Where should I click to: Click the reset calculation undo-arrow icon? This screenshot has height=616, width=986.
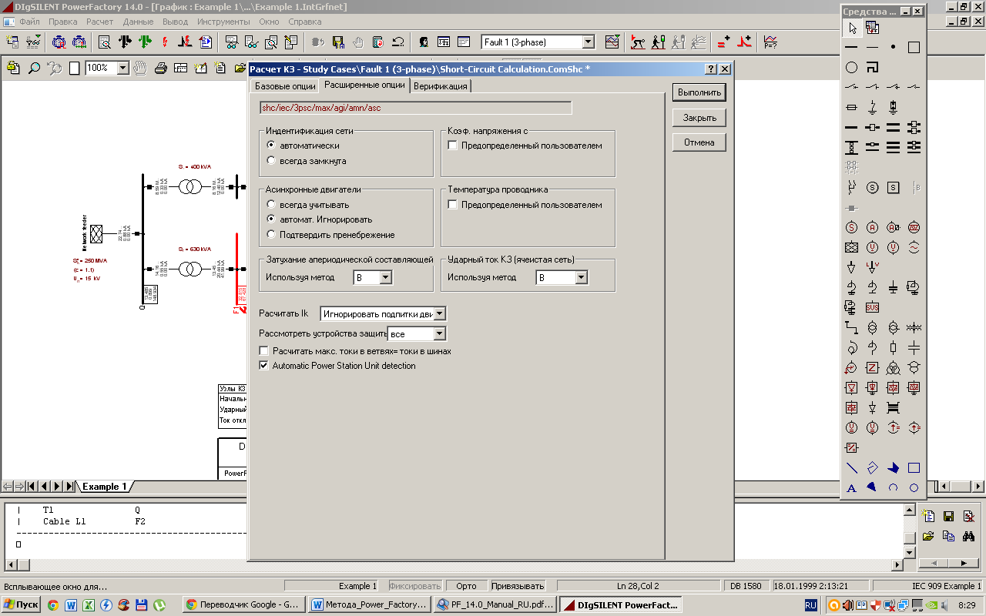tap(398, 42)
